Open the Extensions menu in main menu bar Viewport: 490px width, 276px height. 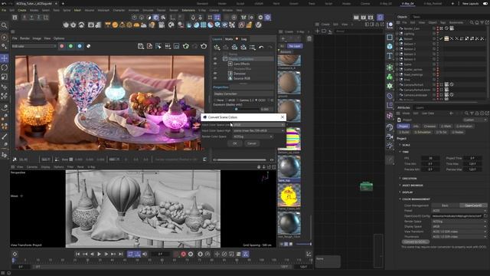[x=188, y=10]
